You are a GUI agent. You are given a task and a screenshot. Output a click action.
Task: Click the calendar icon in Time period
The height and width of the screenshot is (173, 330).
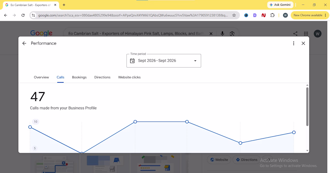(132, 61)
